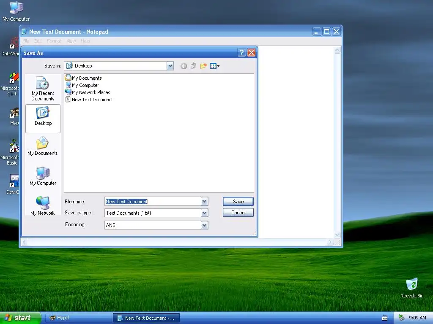The height and width of the screenshot is (324, 433).
Task: Expand the File name dropdown arrow
Action: pos(204,201)
